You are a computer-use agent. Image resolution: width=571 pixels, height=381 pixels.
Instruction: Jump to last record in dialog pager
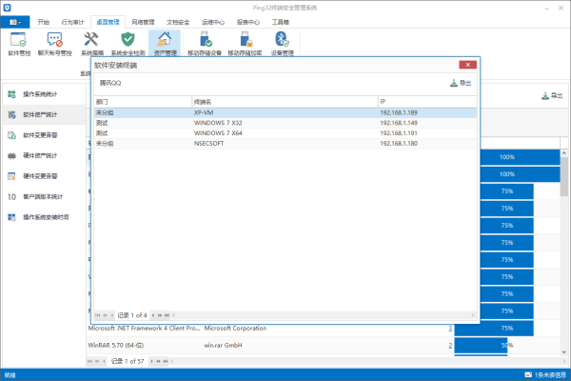coord(167,315)
